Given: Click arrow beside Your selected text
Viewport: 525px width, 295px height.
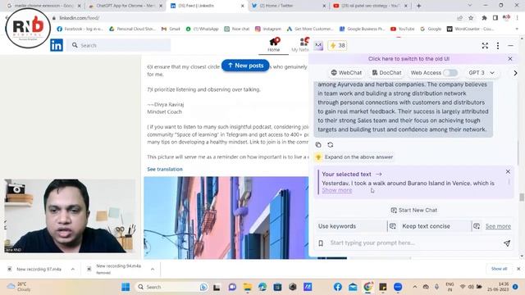Looking at the screenshot, I should pyautogui.click(x=379, y=175).
